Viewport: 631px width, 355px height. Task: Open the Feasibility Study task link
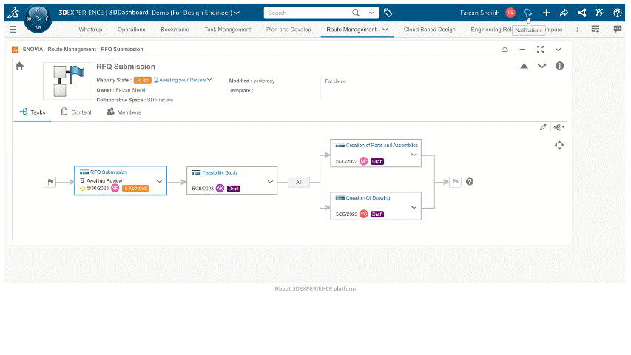[x=220, y=172]
